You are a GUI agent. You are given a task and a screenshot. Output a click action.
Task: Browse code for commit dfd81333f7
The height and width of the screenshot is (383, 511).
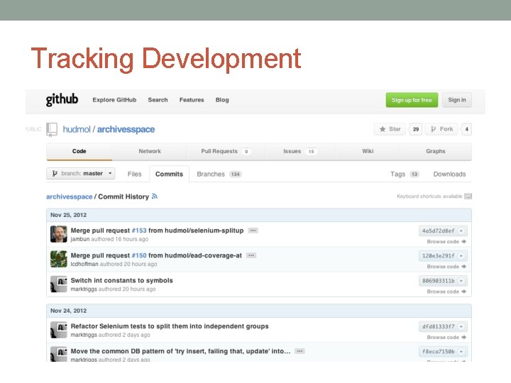(x=446, y=338)
